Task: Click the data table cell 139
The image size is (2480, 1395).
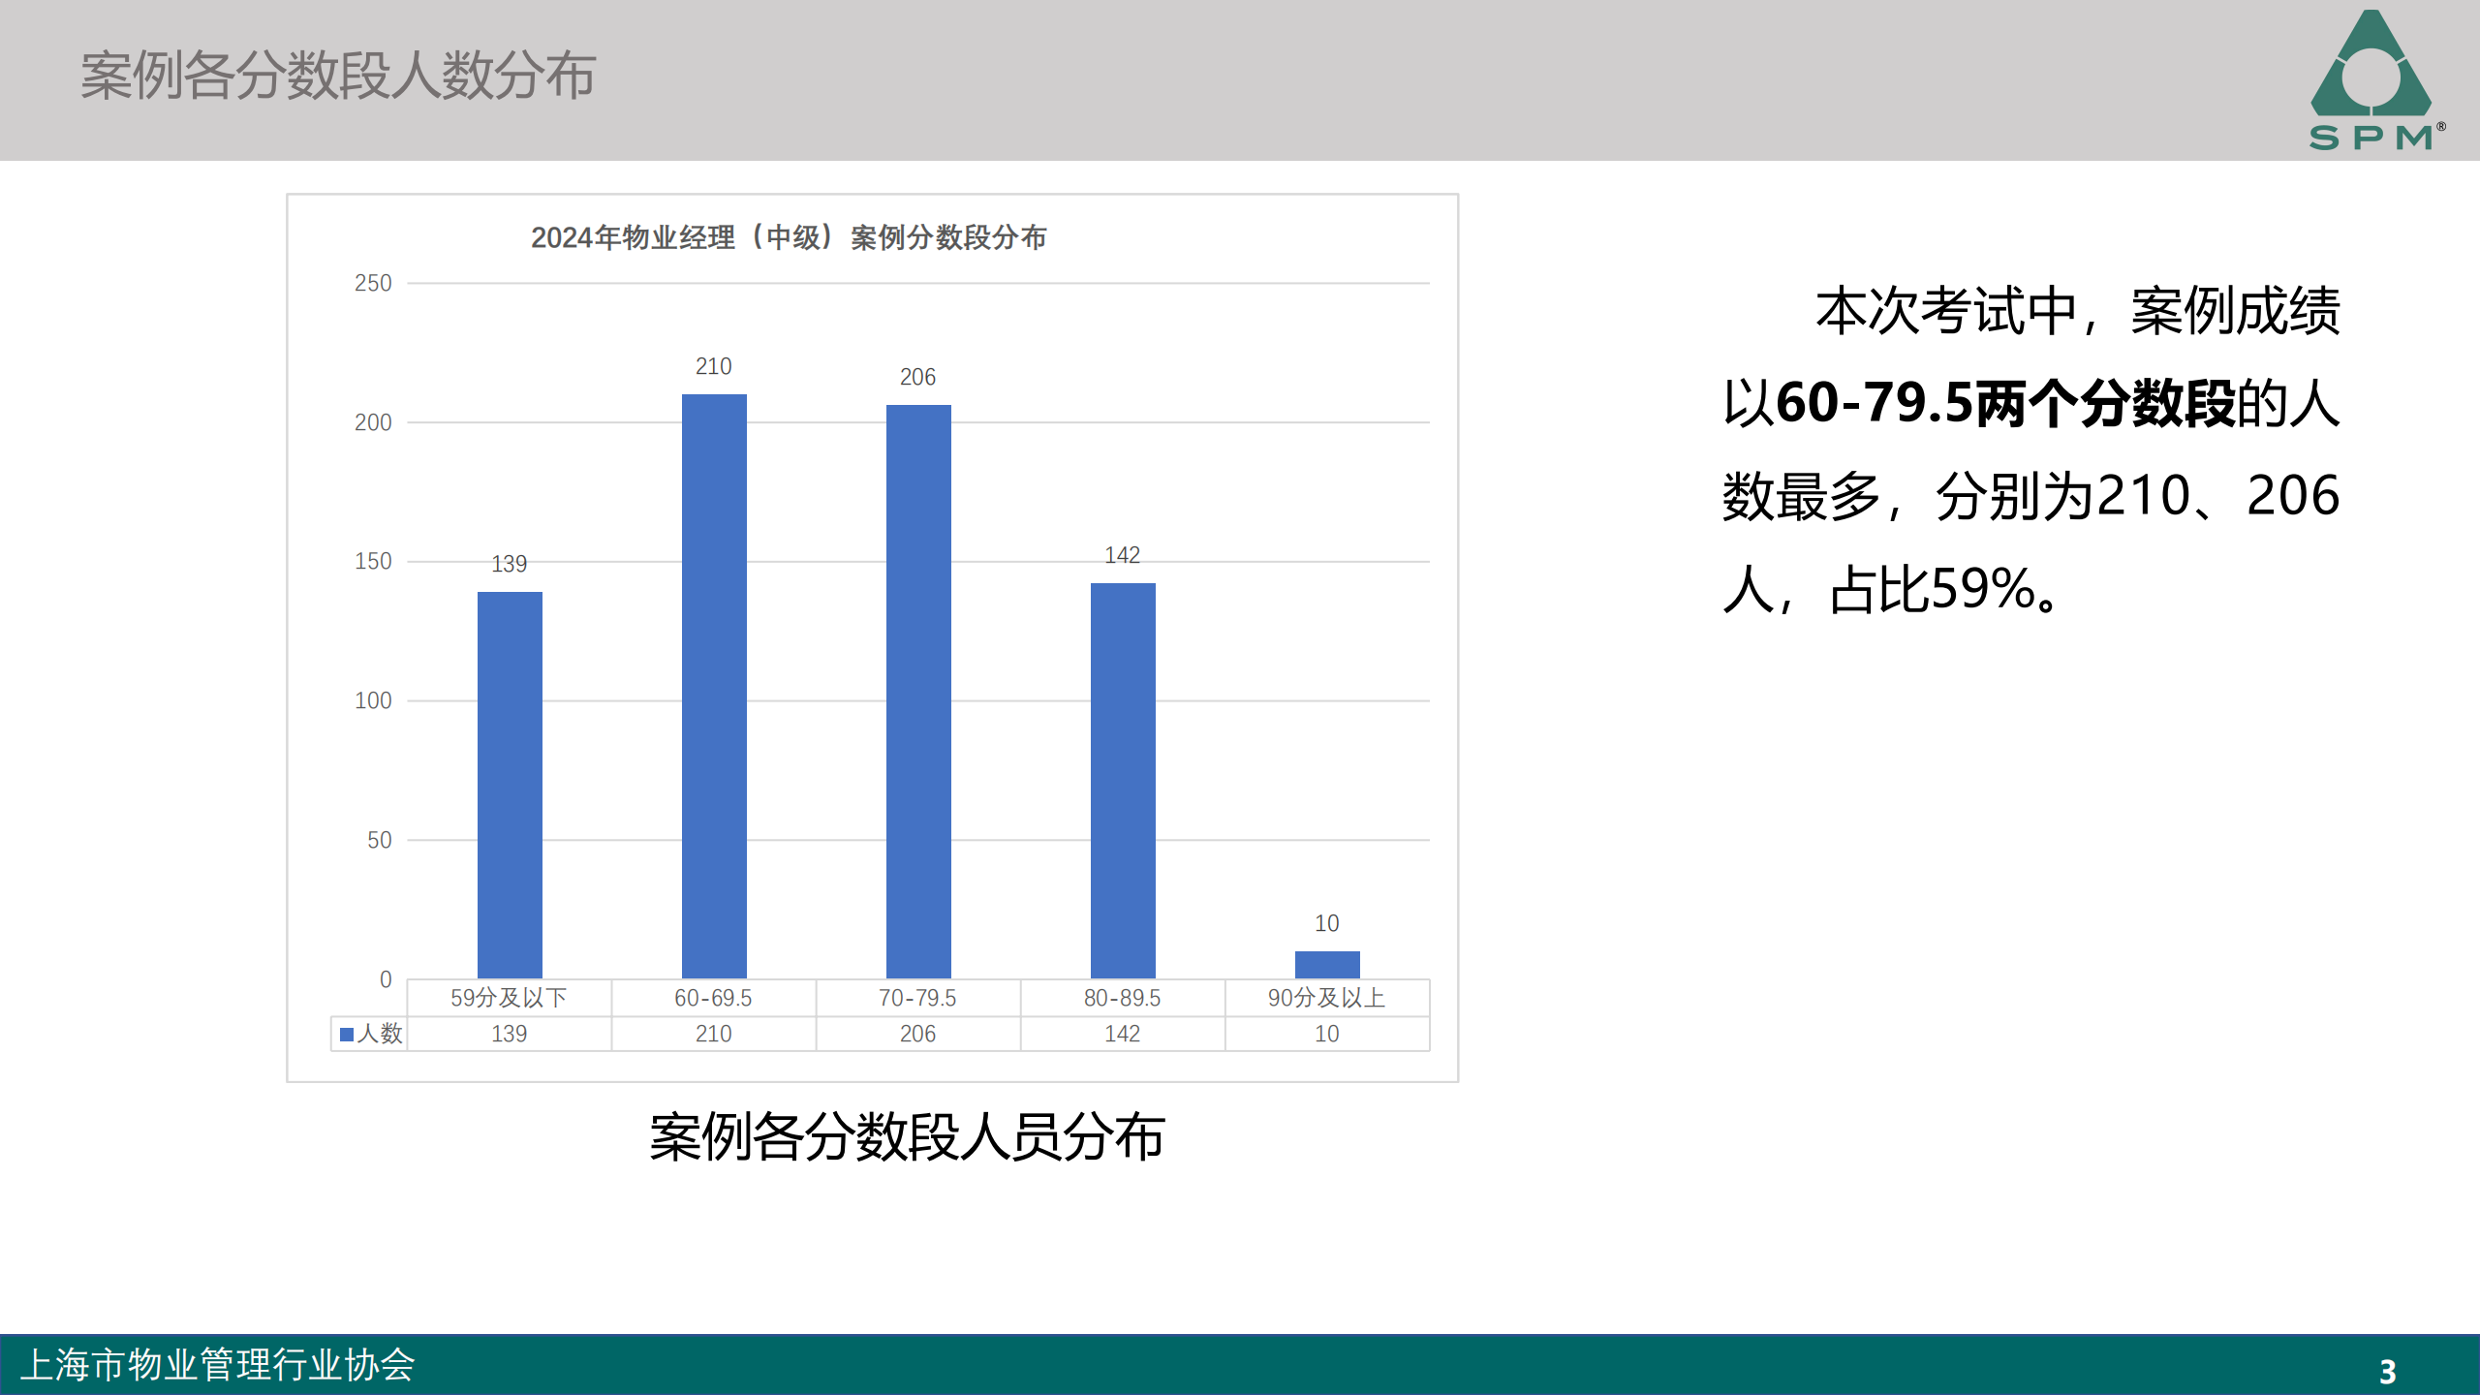Action: (x=510, y=1034)
